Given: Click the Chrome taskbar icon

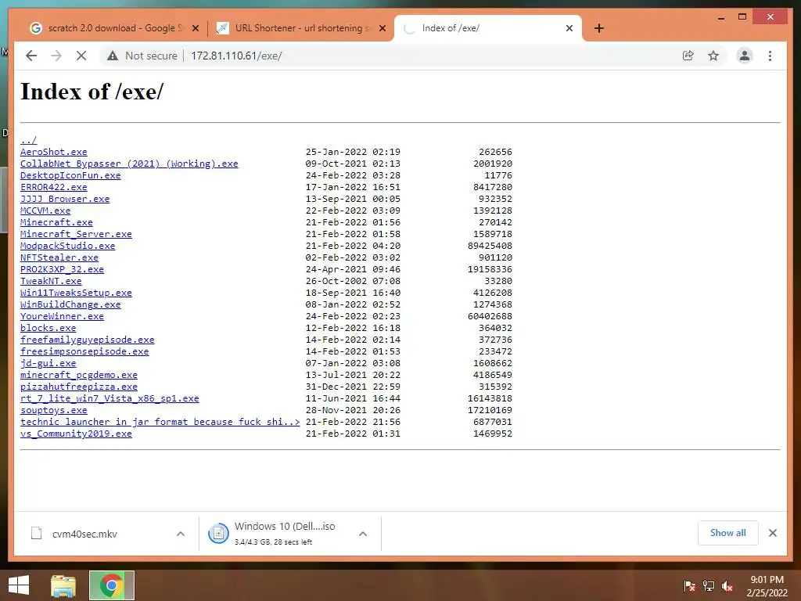Looking at the screenshot, I should 111,585.
